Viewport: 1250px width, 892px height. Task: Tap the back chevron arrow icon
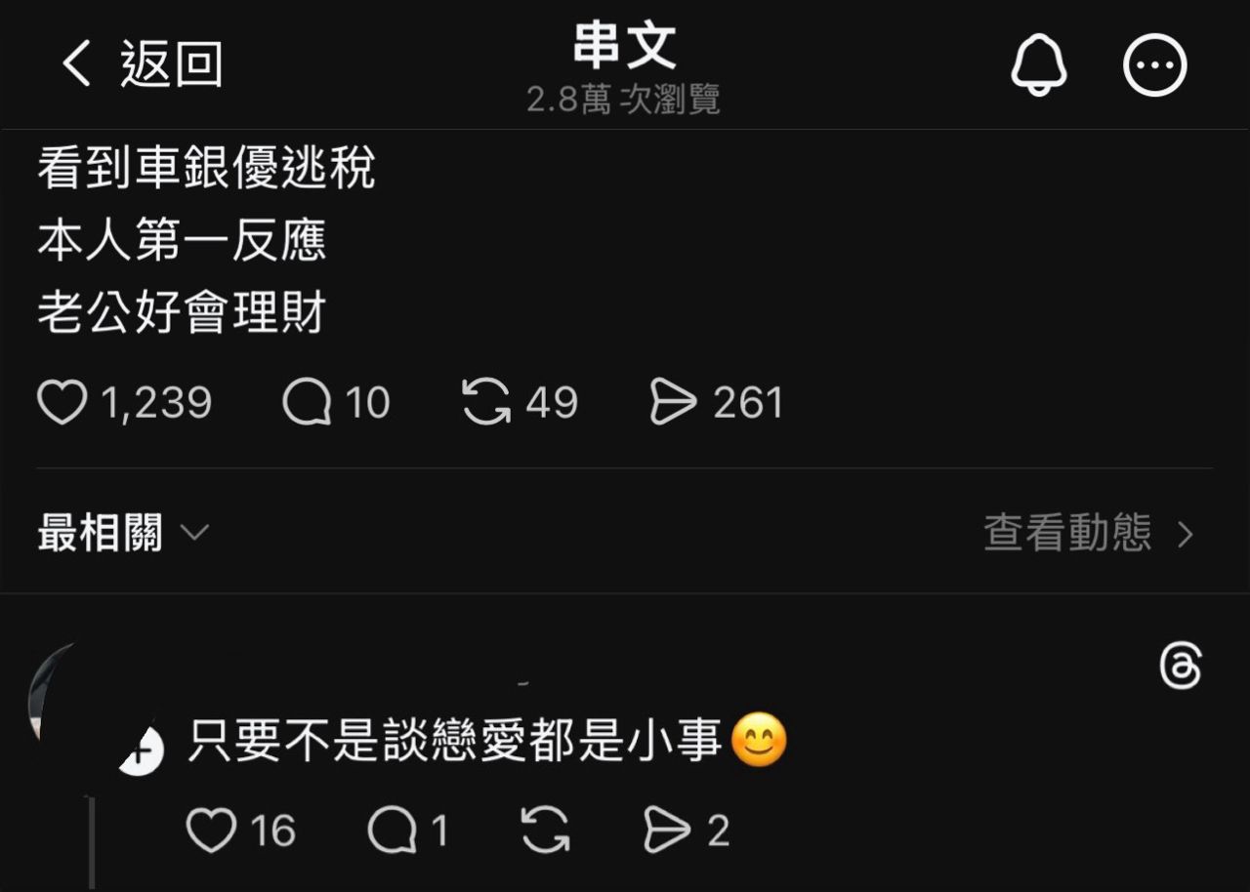76,65
